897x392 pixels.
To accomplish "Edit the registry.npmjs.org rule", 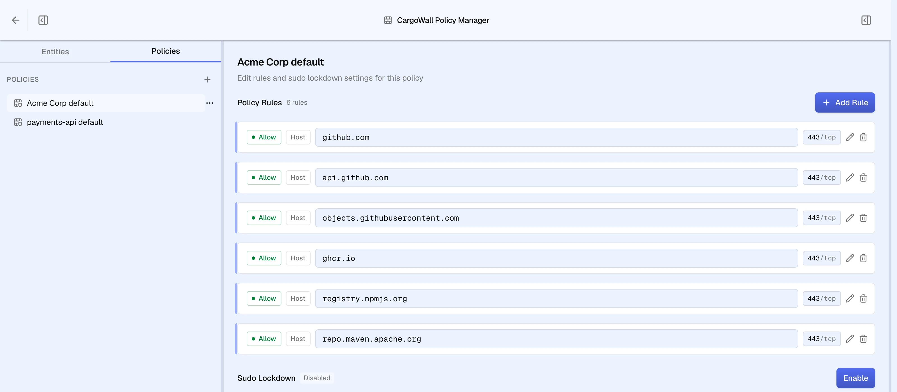I will pos(850,299).
